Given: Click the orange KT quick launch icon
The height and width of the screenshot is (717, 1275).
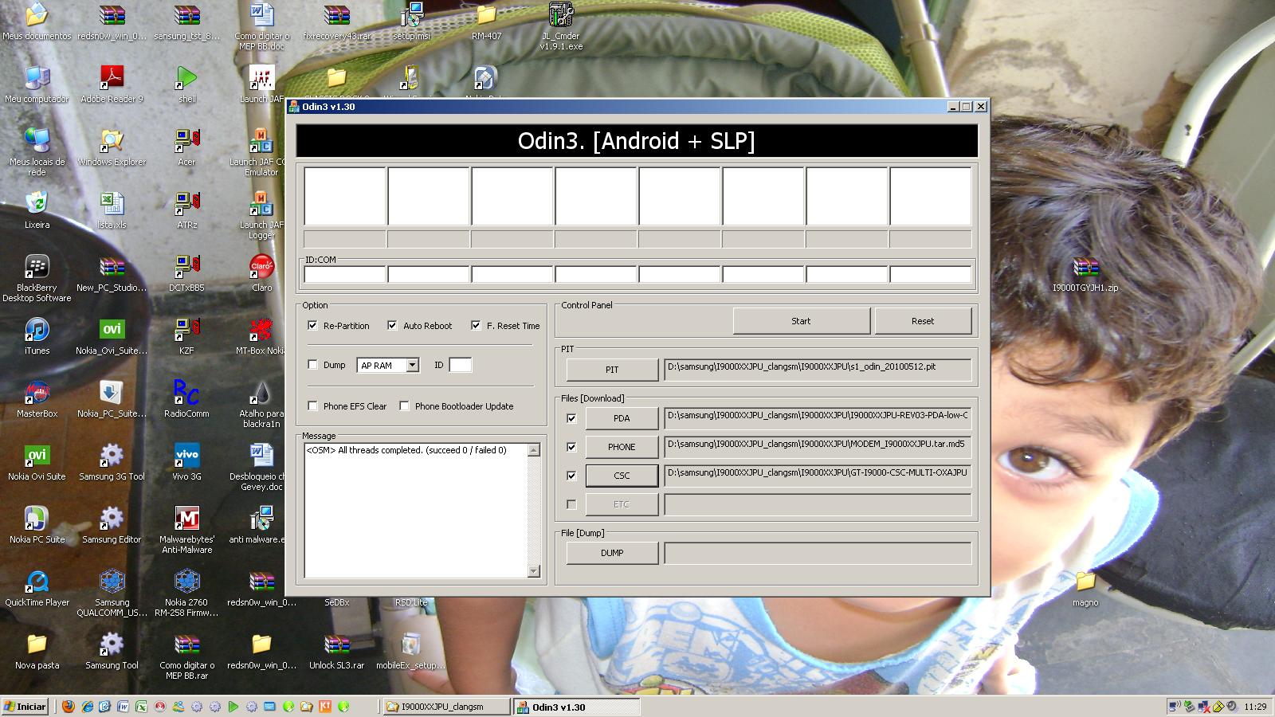Looking at the screenshot, I should pyautogui.click(x=325, y=707).
